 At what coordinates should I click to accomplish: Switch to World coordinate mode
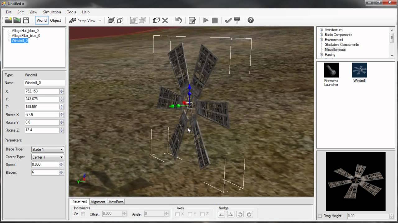pos(41,20)
